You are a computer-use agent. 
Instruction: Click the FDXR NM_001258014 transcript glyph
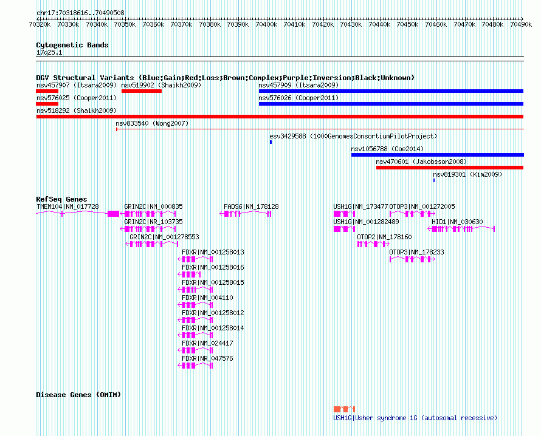point(195,335)
